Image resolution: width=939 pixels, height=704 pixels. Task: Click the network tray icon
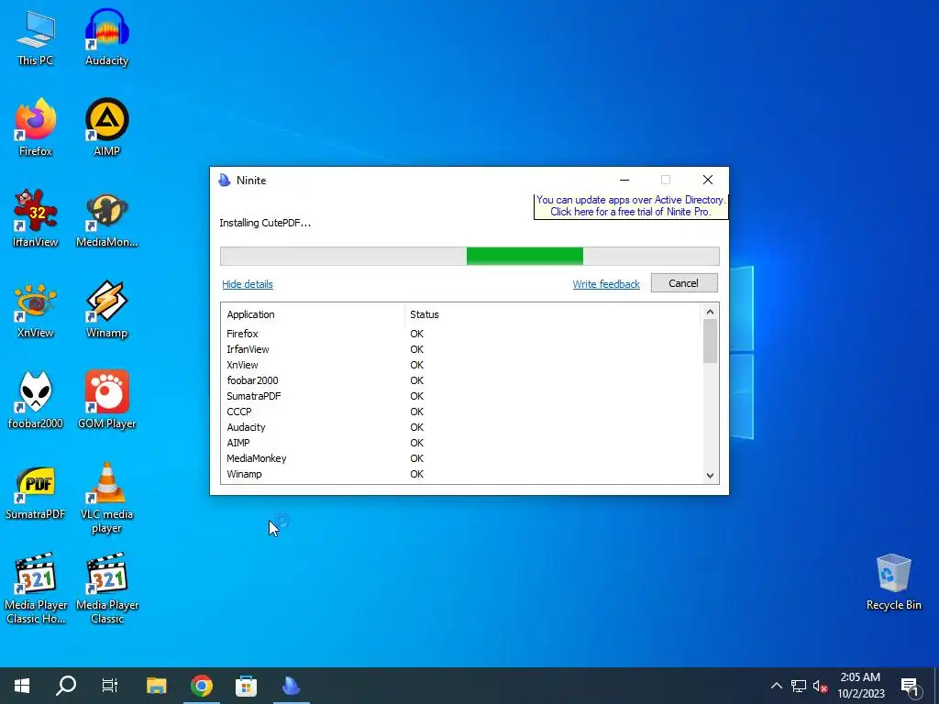[799, 686]
